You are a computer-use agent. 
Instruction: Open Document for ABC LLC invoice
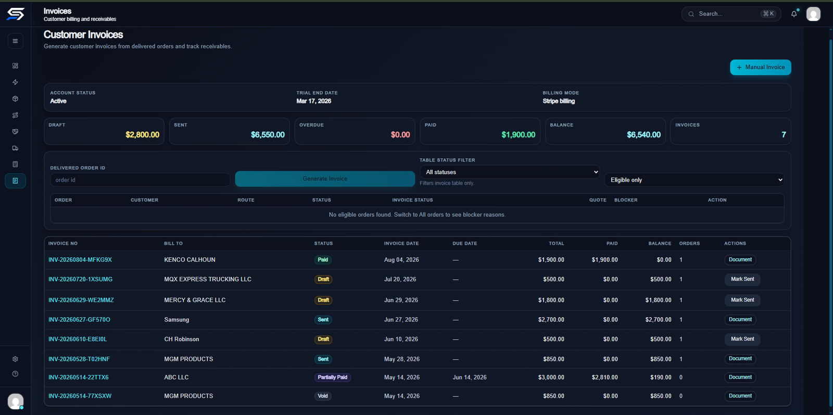coord(740,378)
